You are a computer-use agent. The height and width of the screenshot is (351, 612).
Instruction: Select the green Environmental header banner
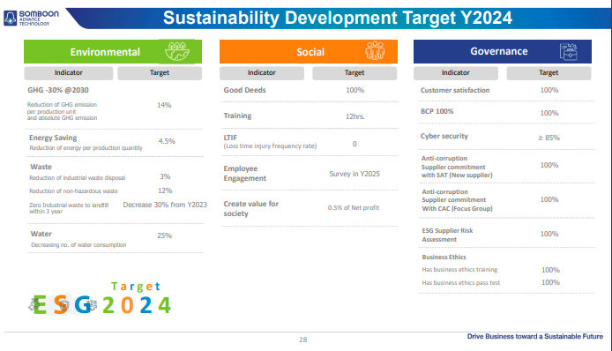[x=113, y=51]
